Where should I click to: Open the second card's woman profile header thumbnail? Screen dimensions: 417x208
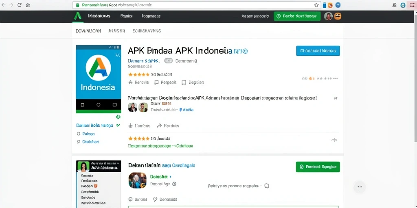[x=99, y=166]
